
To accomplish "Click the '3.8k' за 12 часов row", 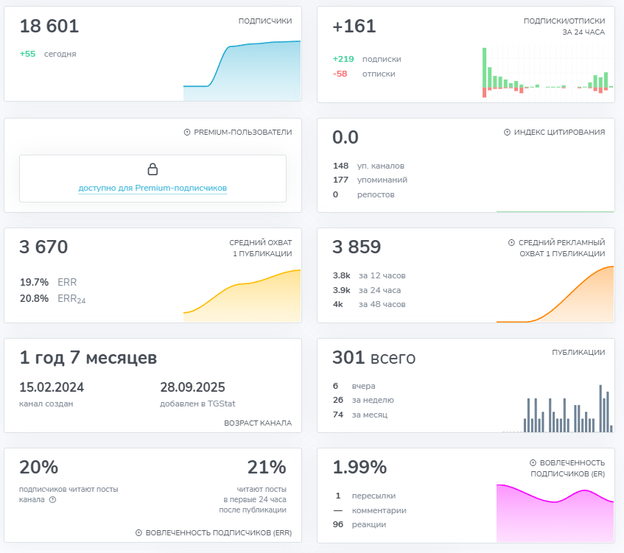I will tap(369, 275).
